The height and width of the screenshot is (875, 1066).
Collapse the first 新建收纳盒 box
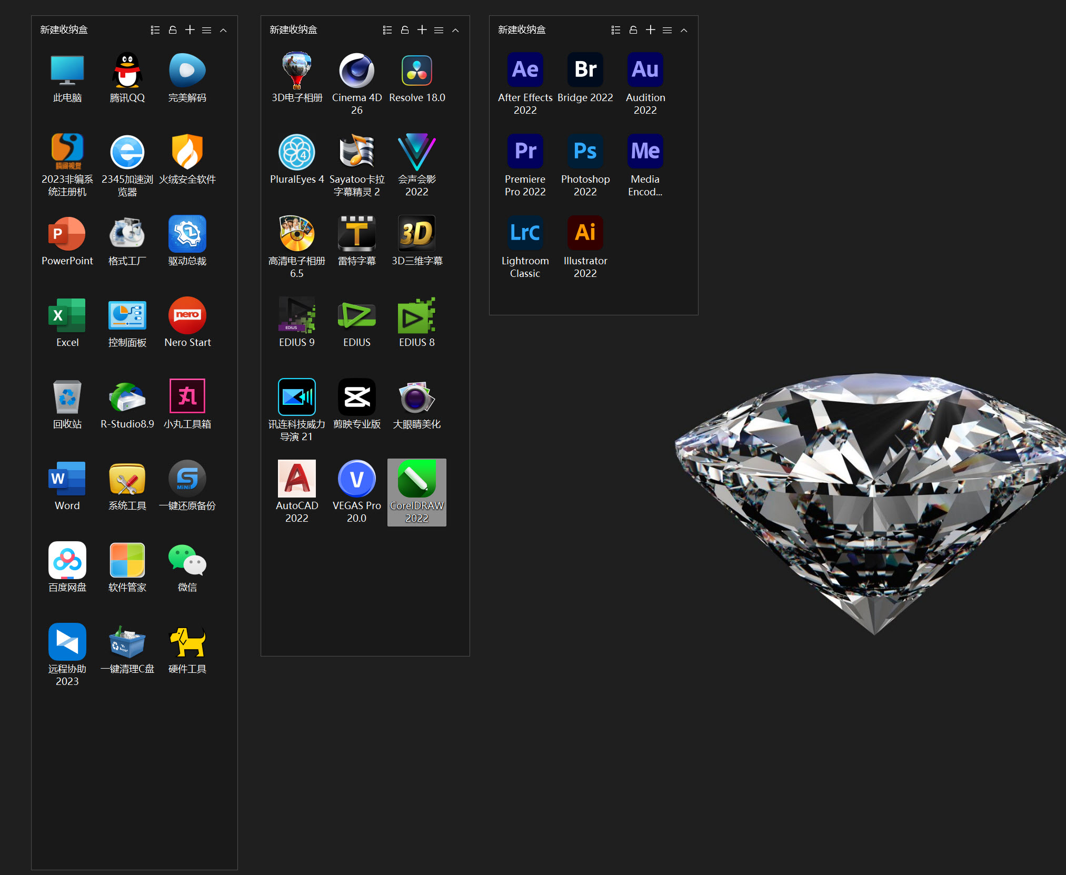(x=223, y=30)
